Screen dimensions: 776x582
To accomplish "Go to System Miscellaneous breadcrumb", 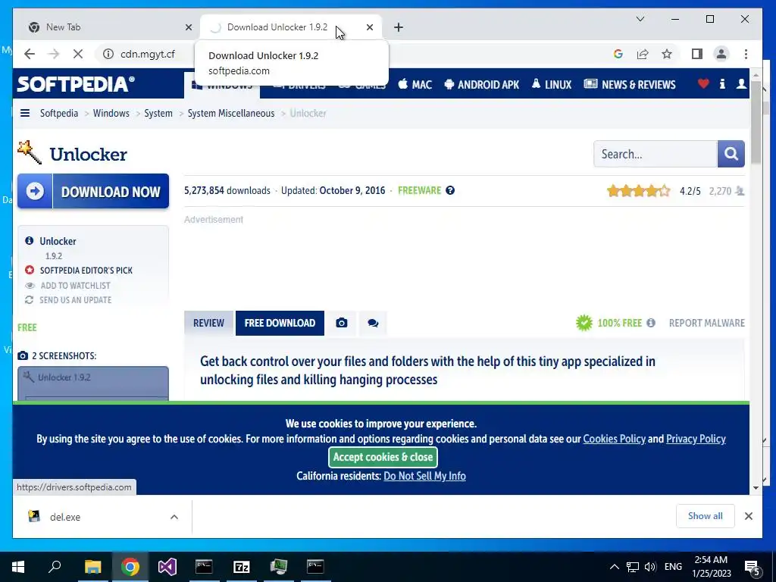I will (x=231, y=114).
